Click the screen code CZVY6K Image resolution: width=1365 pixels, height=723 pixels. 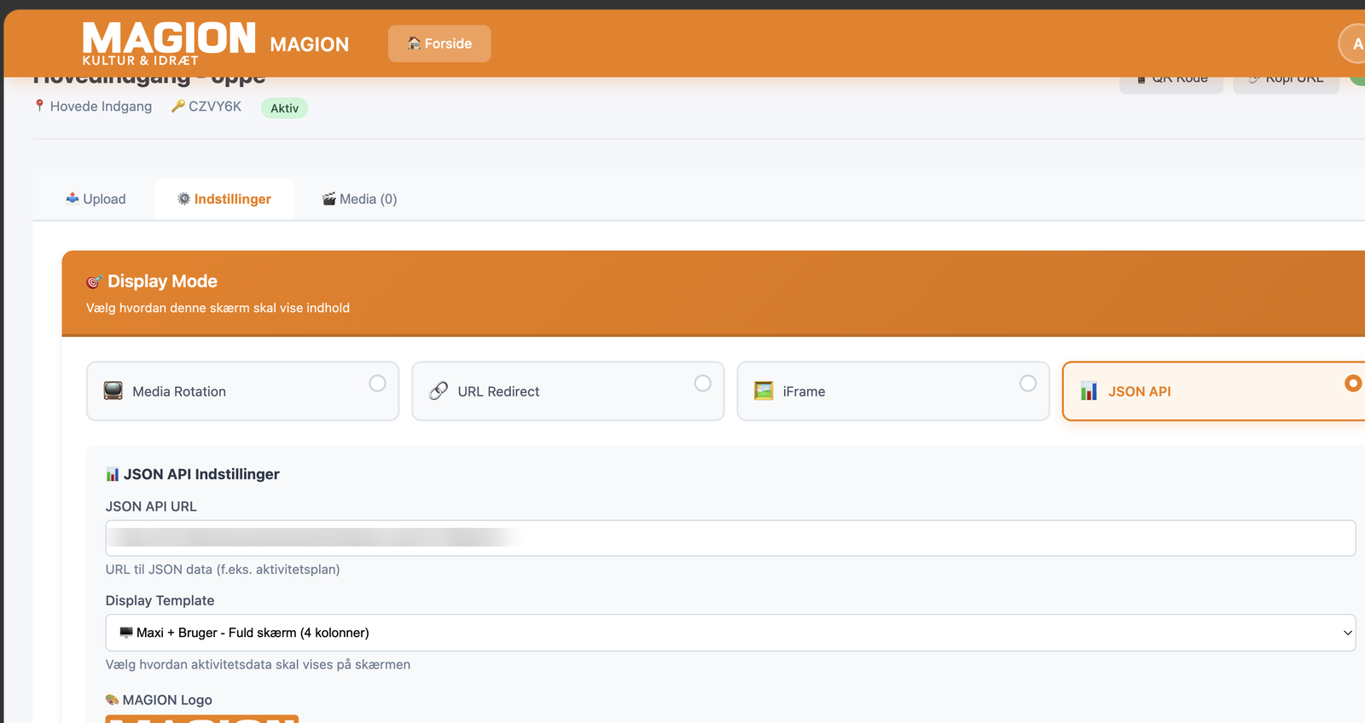215,107
